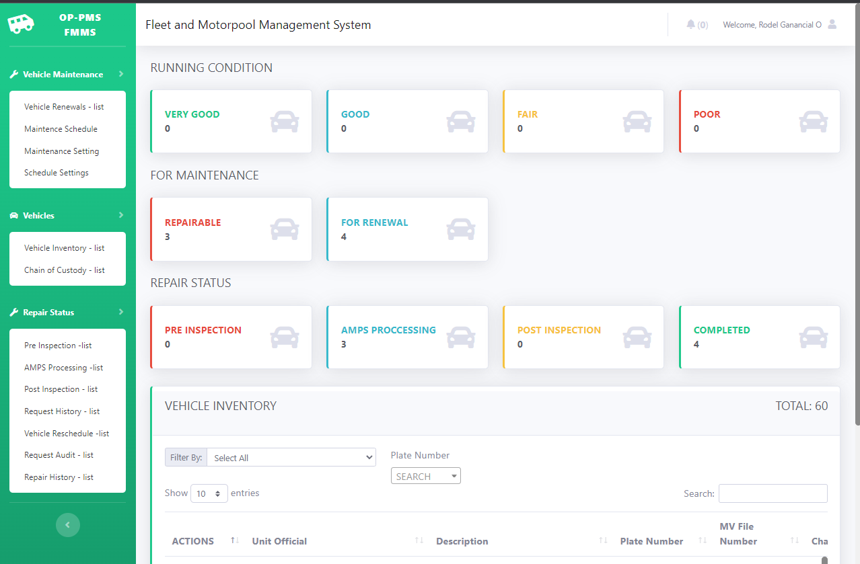The height and width of the screenshot is (564, 860).
Task: Click the car icon on Poor card
Action: (813, 122)
